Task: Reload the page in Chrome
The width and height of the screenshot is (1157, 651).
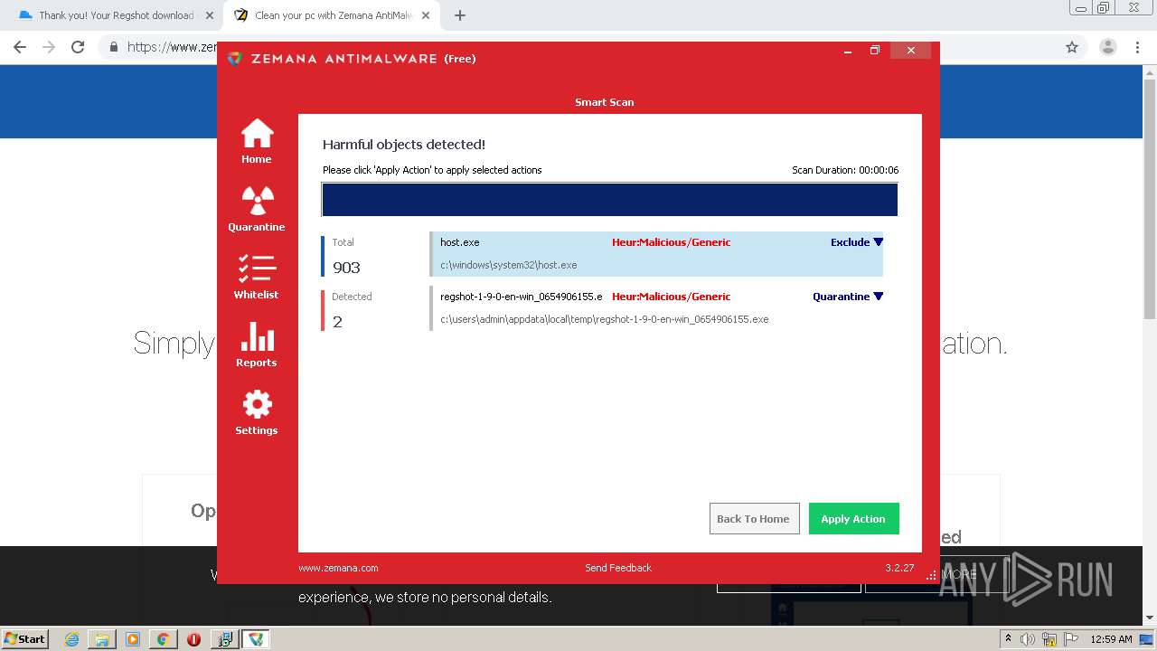Action: pos(78,47)
